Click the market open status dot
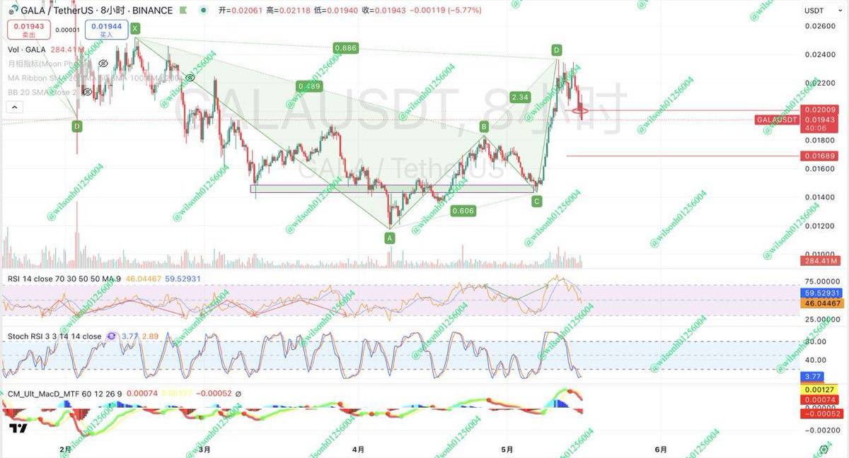Screen dimensions: 849x458 coord(204,11)
